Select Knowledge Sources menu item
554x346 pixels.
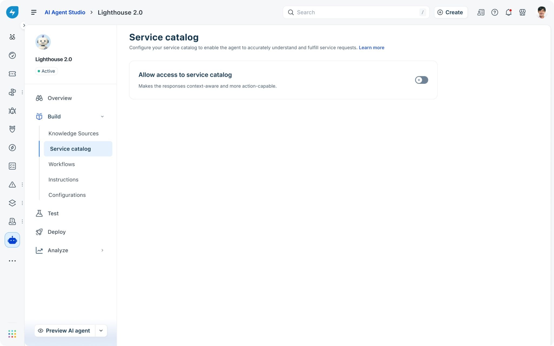point(73,134)
